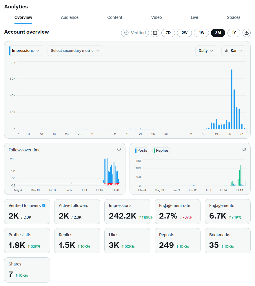This screenshot has height=286, width=255.
Task: Select the 2W time range
Action: click(x=184, y=33)
